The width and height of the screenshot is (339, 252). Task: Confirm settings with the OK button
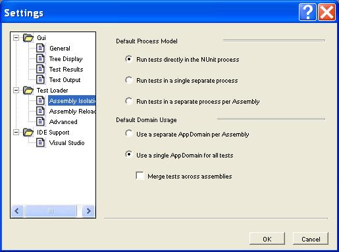267,239
